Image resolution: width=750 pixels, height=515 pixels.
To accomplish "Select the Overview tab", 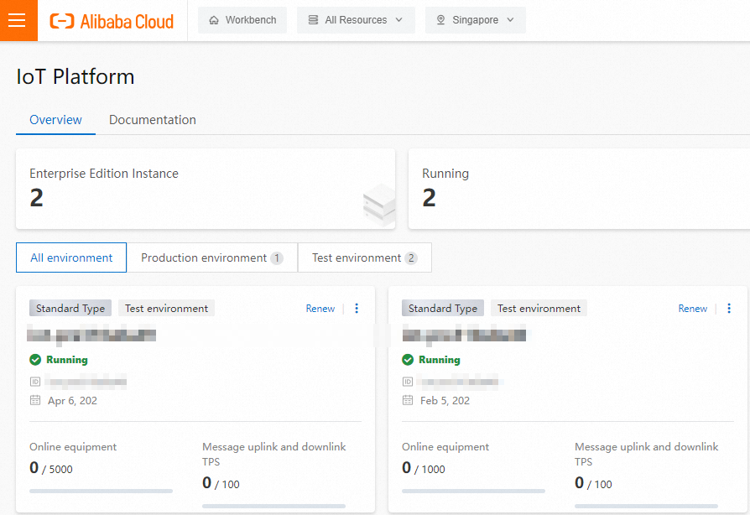I will tap(55, 120).
